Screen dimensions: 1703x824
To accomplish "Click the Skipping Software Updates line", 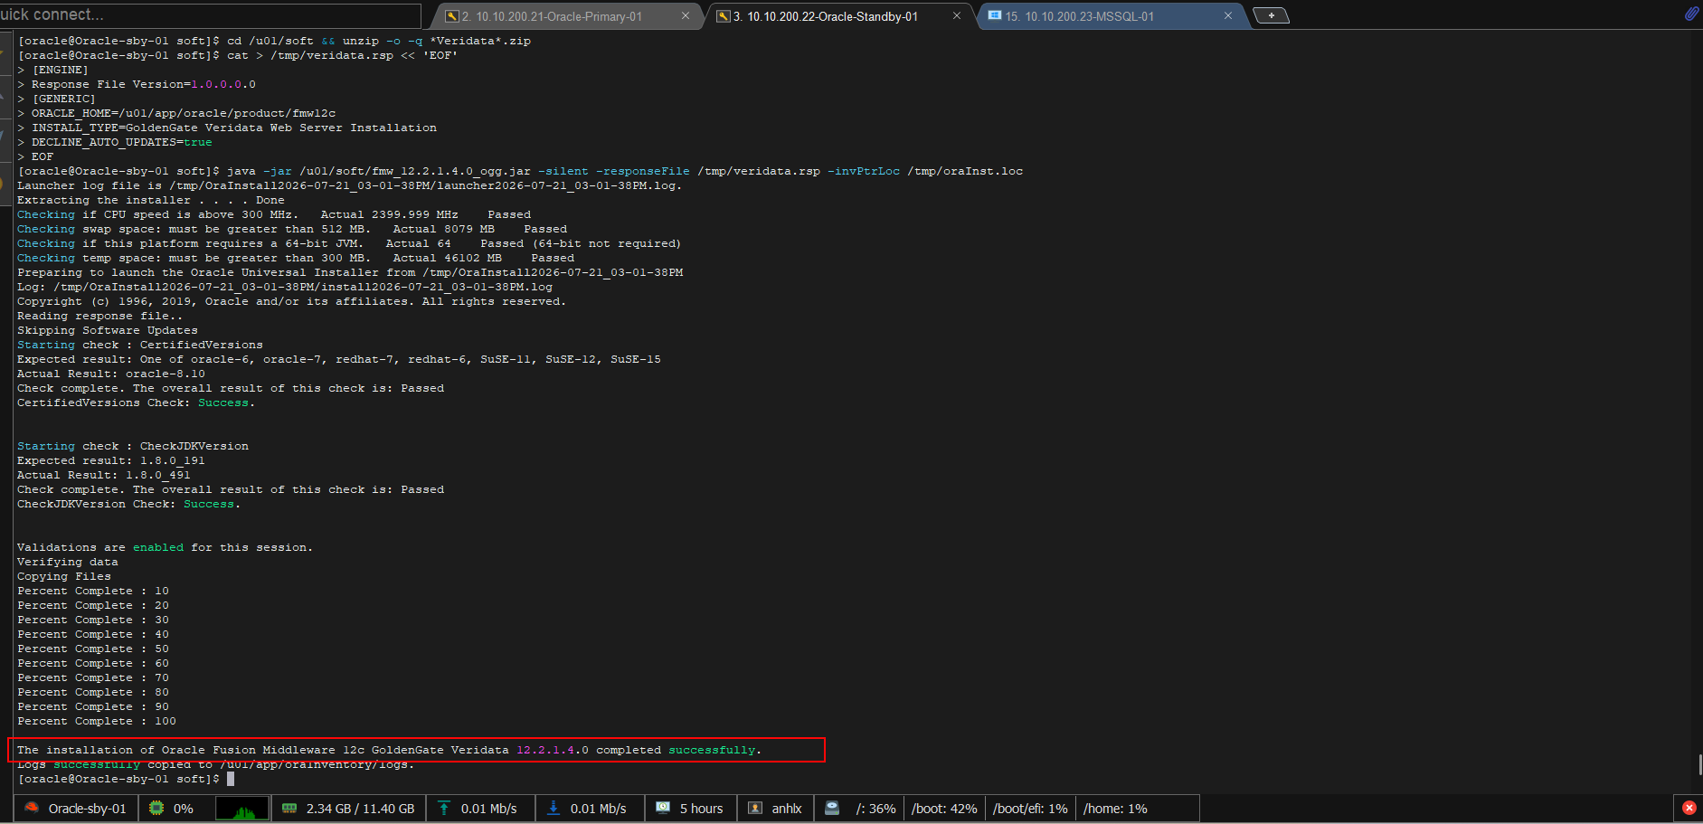I will pos(108,330).
